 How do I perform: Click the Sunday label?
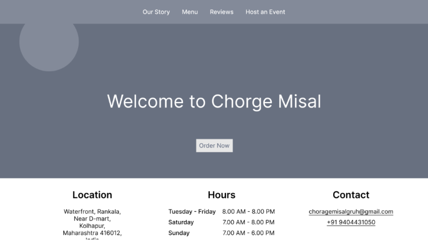pyautogui.click(x=179, y=233)
